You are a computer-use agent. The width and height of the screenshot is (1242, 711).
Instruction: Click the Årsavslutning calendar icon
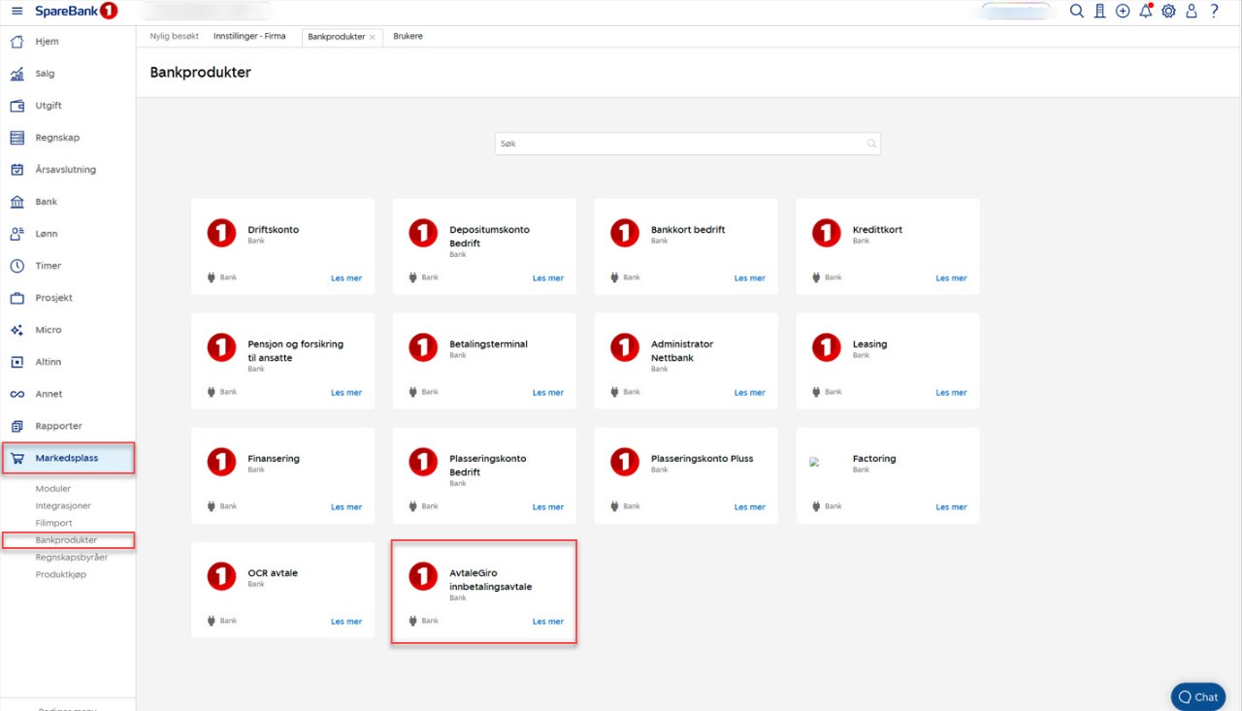click(x=16, y=170)
